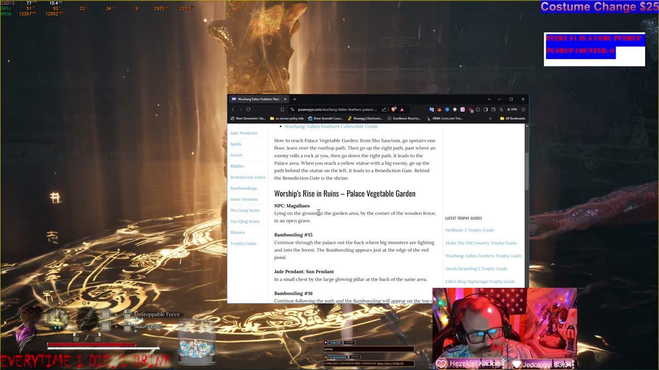Click the NPC: Magalhaes label
The height and width of the screenshot is (370, 659).
pos(292,206)
